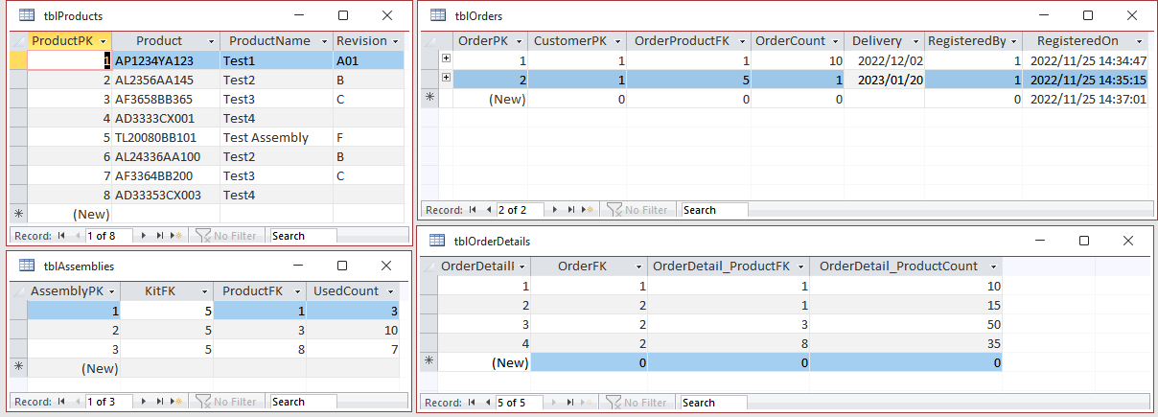Open the ProductName column filter dropdown
Image resolution: width=1158 pixels, height=417 pixels.
click(322, 41)
